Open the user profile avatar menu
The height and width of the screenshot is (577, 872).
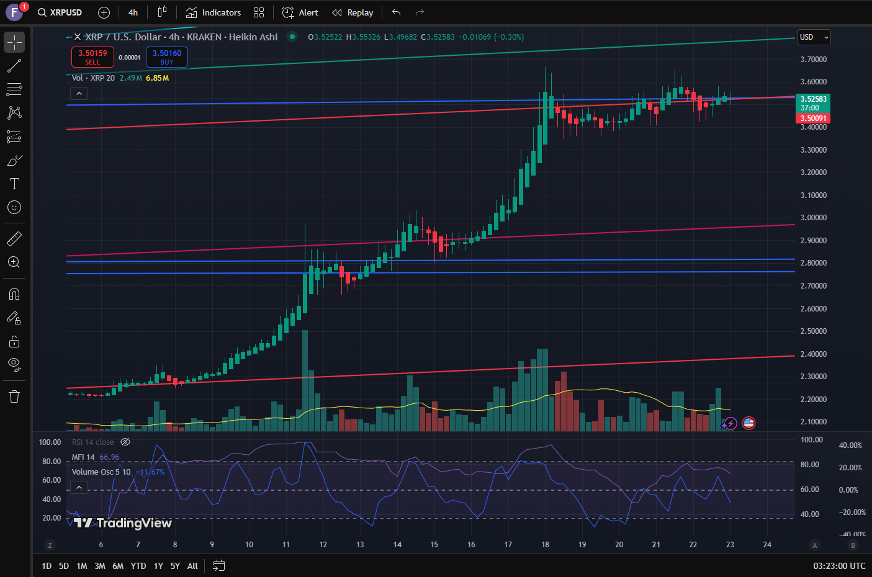[14, 12]
